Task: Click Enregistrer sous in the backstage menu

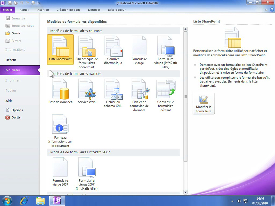Action: point(20,26)
